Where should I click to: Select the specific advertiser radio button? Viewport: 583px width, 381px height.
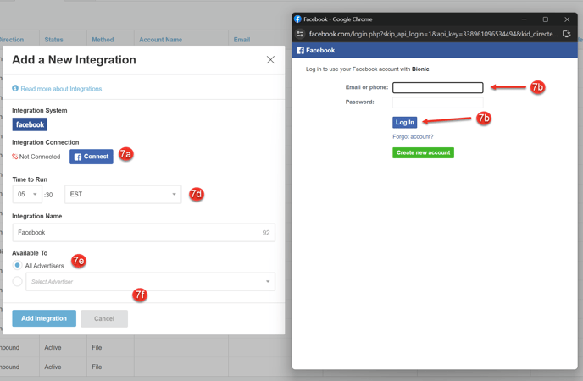click(17, 281)
